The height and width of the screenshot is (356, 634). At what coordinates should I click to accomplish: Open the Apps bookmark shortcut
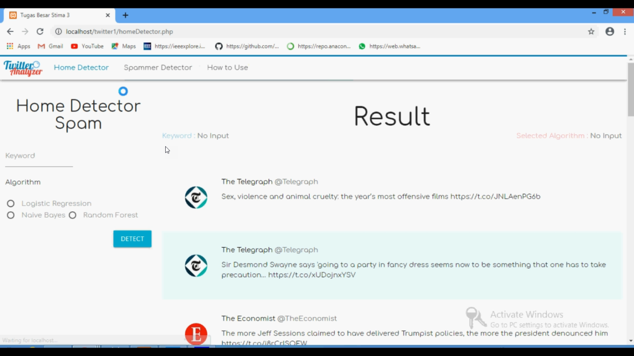click(18, 46)
